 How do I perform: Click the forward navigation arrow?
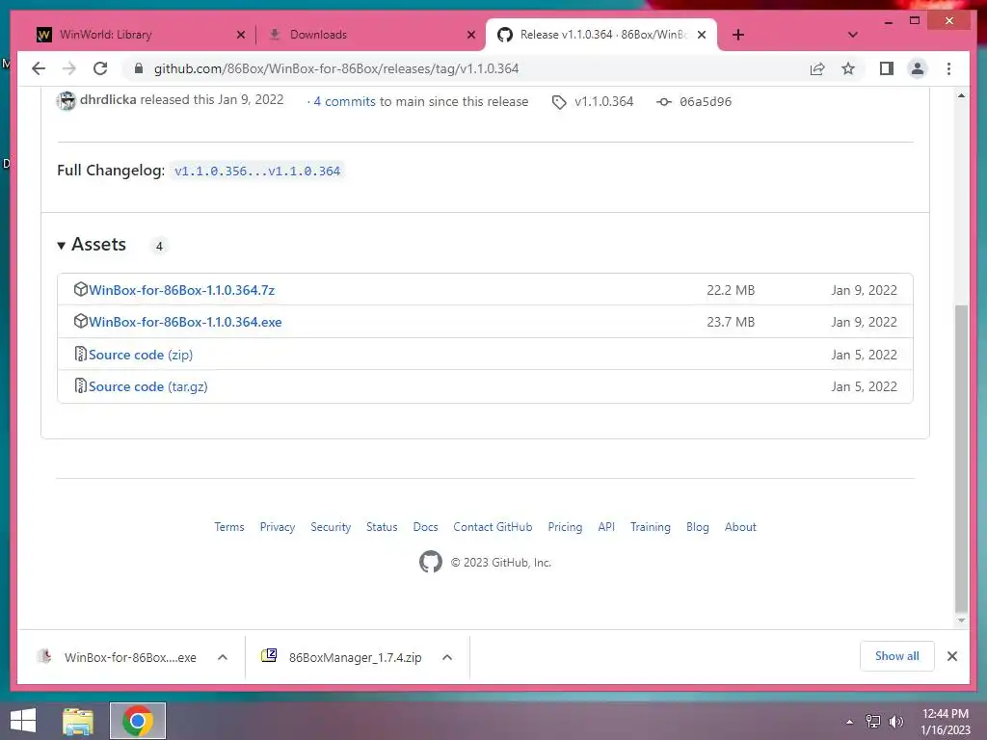point(69,68)
